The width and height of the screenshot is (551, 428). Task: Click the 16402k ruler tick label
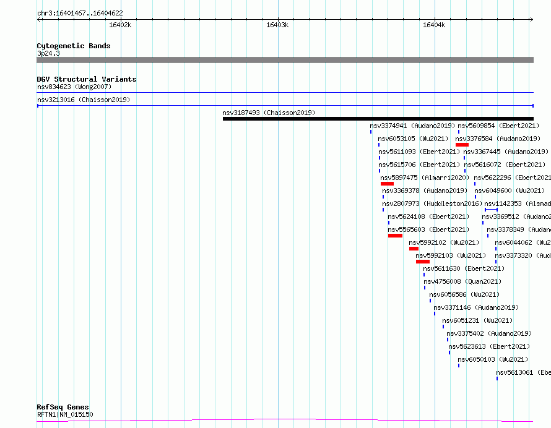[x=120, y=25]
